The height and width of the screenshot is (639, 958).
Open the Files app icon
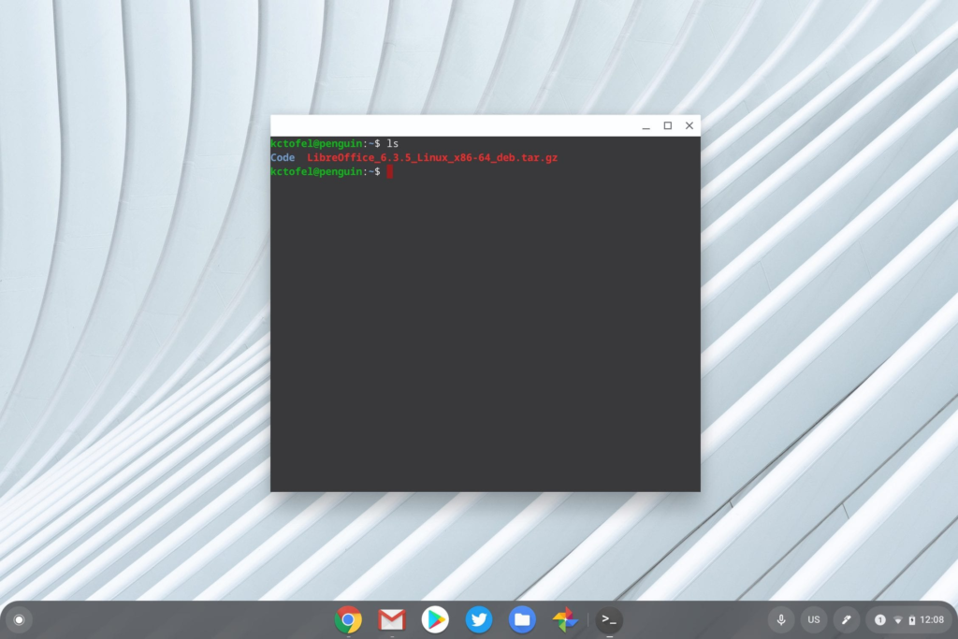pos(522,619)
